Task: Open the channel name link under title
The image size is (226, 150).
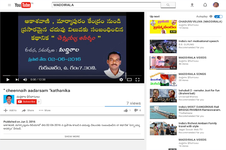Action: pyautogui.click(x=28, y=97)
